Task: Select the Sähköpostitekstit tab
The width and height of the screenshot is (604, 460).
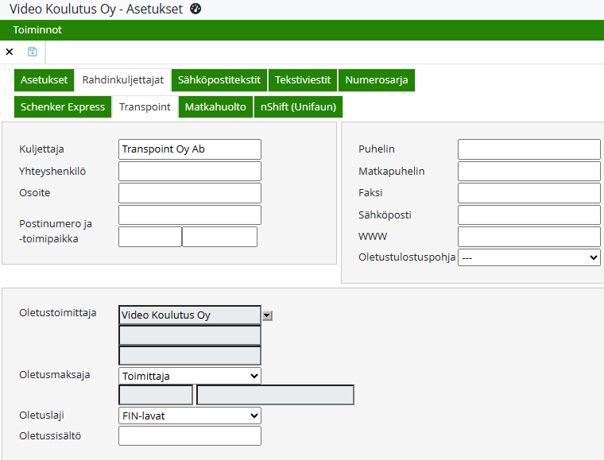Action: [x=219, y=80]
